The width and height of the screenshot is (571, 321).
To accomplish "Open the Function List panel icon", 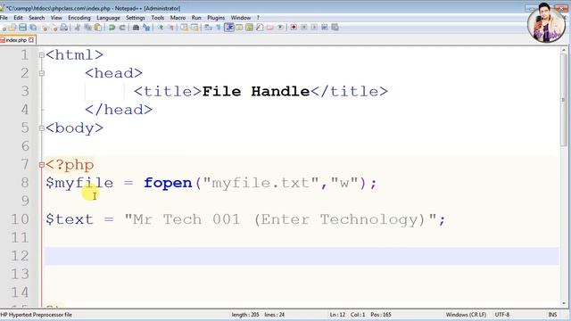I will point(260,28).
